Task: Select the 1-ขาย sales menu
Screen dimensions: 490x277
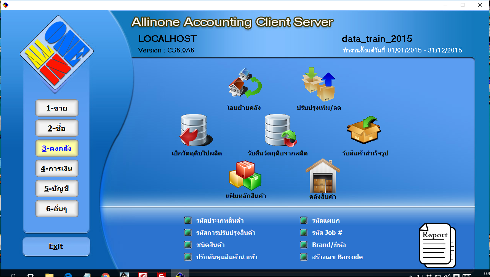Action: click(57, 108)
